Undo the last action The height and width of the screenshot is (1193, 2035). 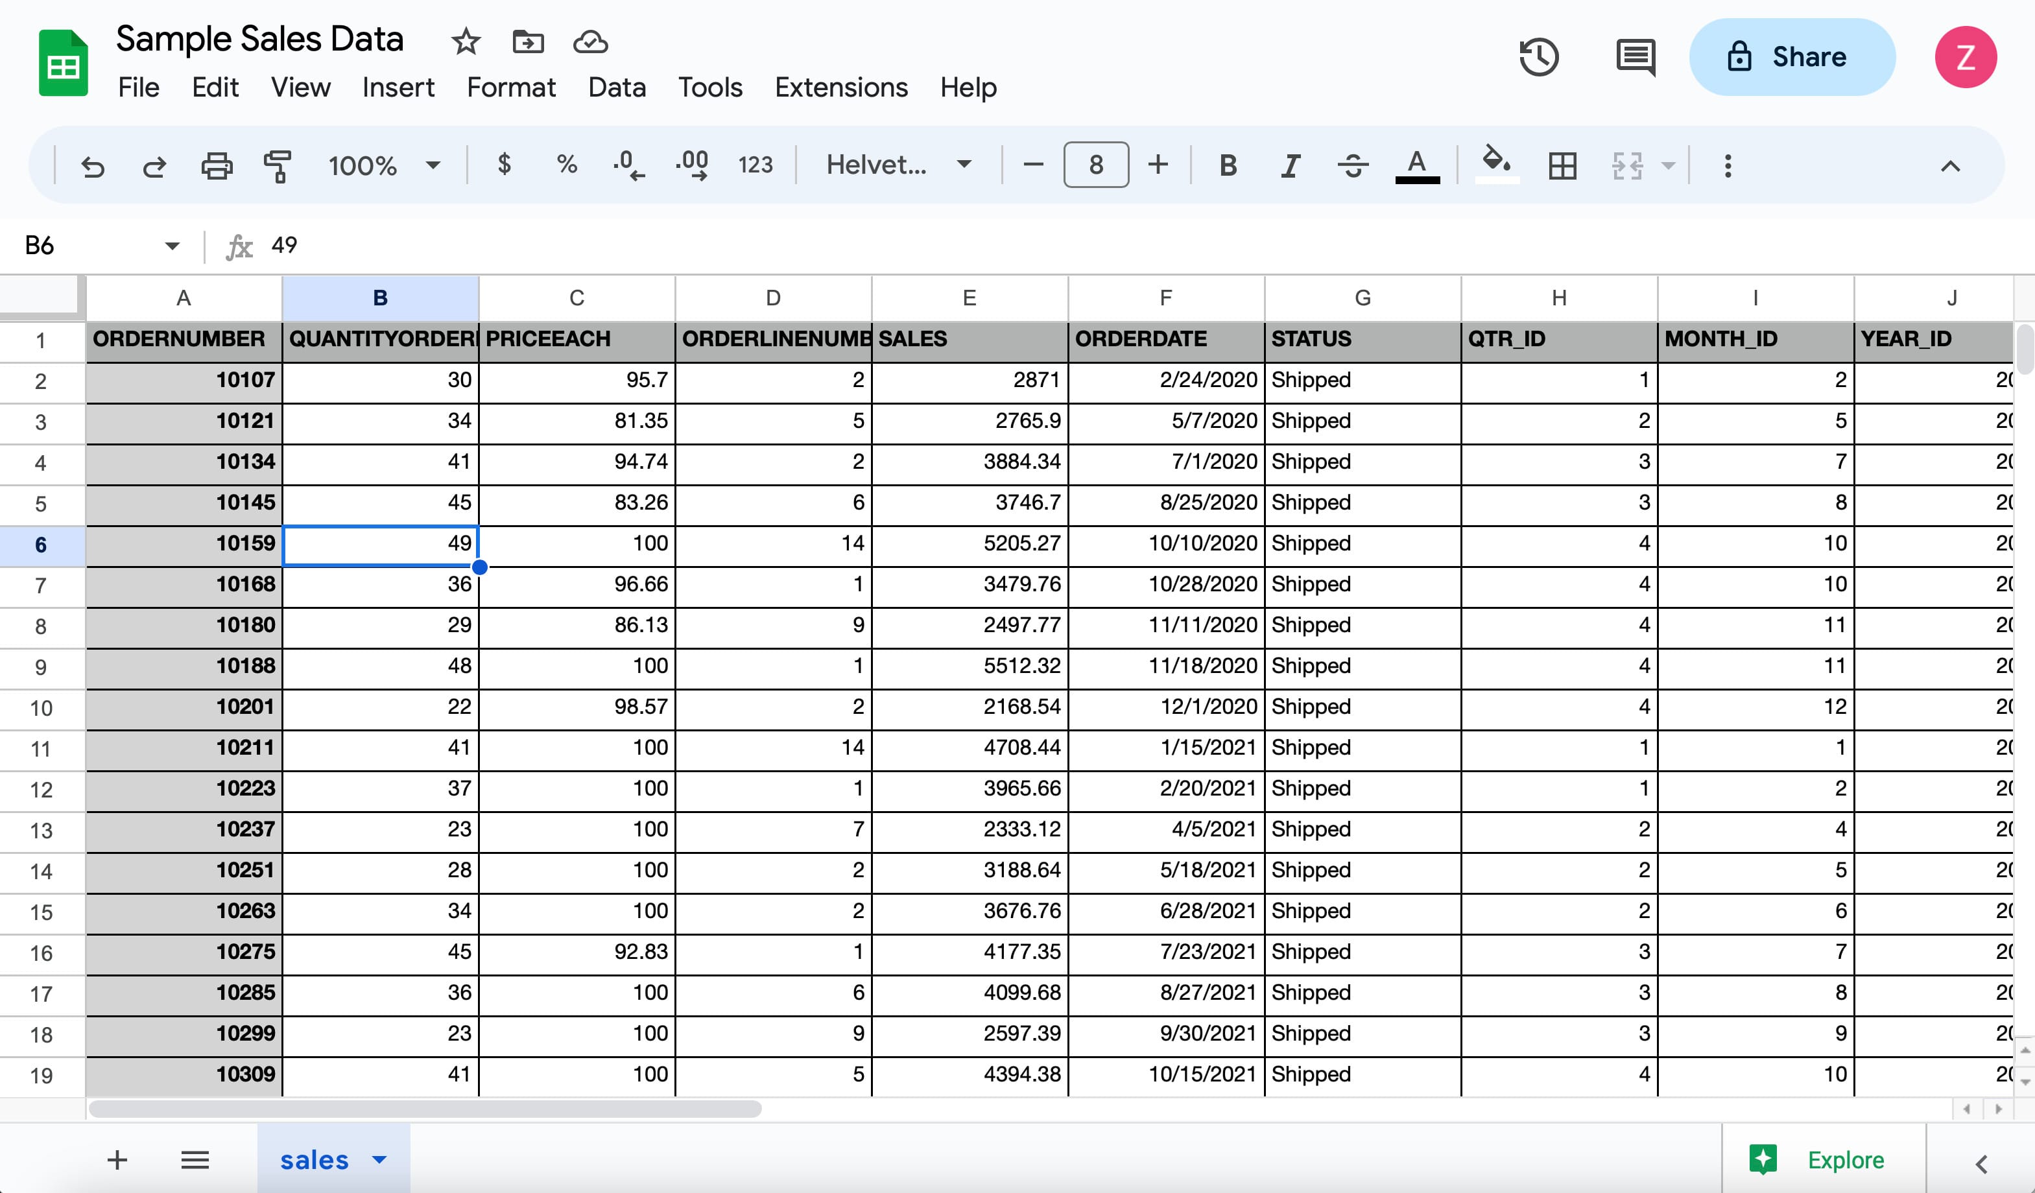point(92,165)
